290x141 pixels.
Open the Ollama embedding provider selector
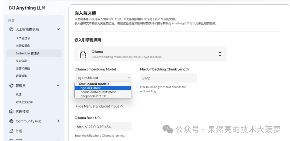pos(150,54)
